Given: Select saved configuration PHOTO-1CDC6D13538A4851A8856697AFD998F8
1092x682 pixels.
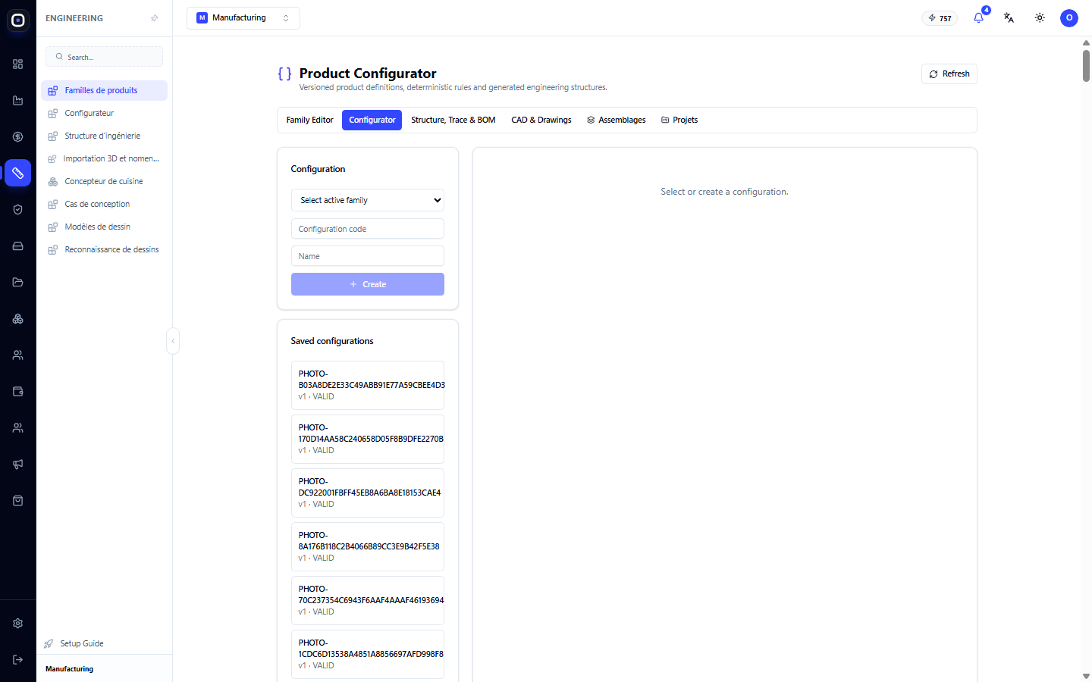Looking at the screenshot, I should (x=368, y=654).
